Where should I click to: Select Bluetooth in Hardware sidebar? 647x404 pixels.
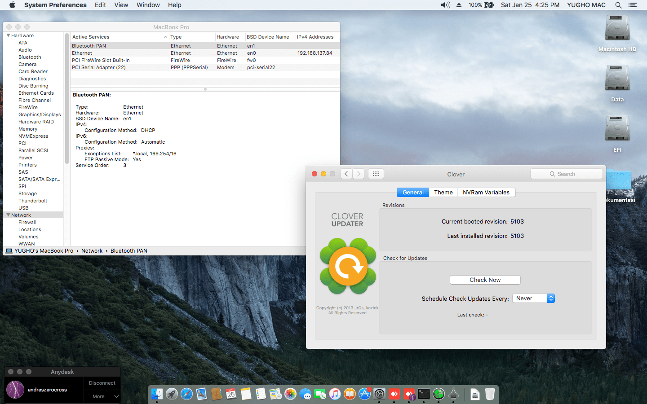[x=30, y=57]
